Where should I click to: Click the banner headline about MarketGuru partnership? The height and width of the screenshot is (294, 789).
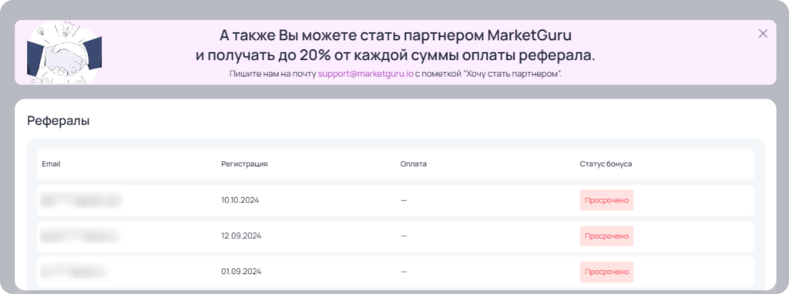point(395,45)
